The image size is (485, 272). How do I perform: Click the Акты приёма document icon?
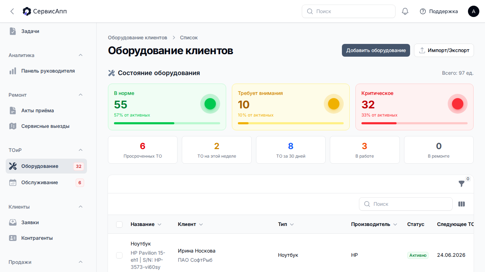pyautogui.click(x=13, y=110)
